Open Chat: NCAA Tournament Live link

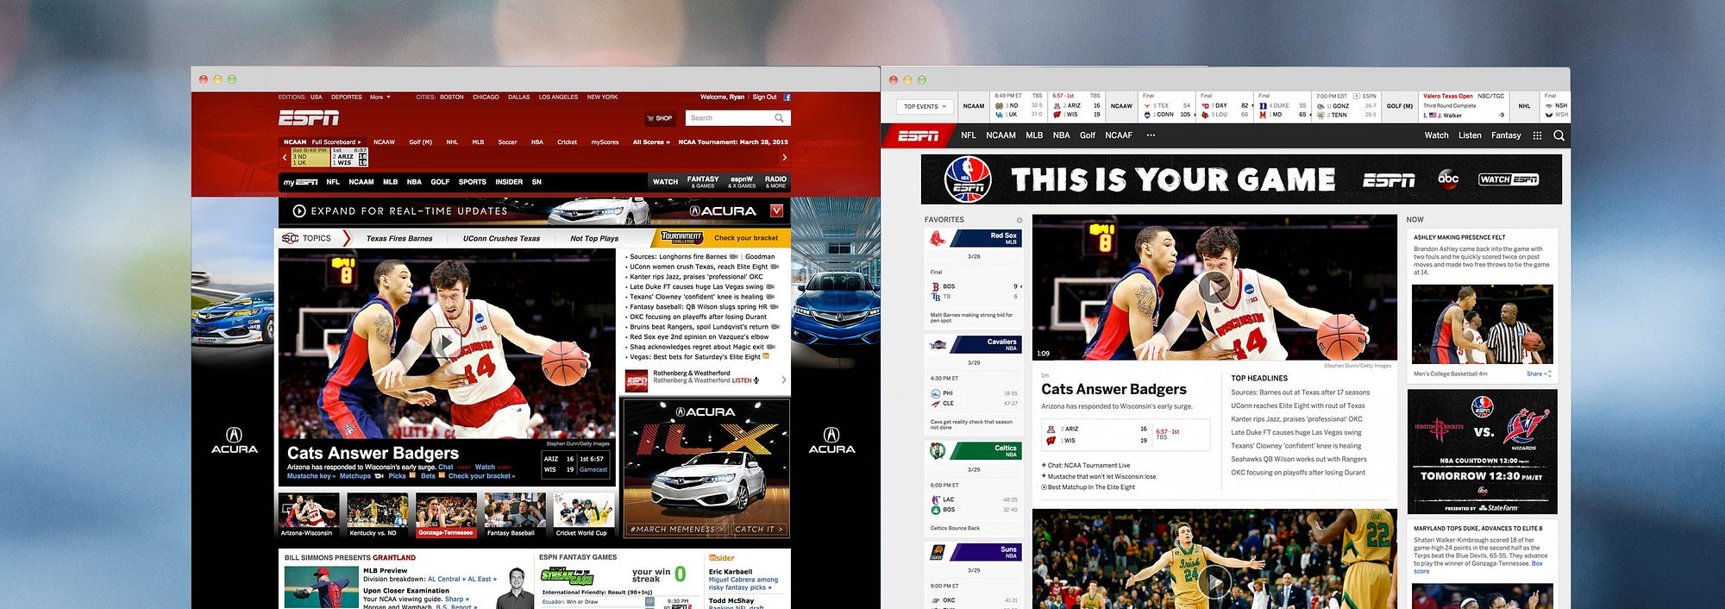[1087, 466]
